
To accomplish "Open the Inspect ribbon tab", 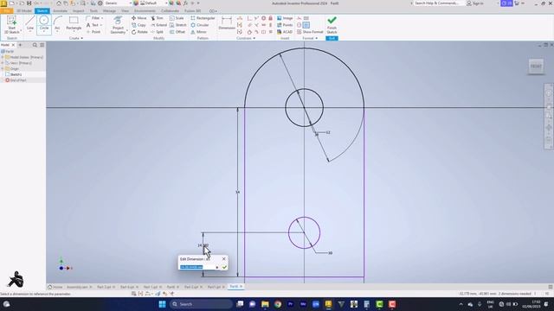I will (79, 11).
